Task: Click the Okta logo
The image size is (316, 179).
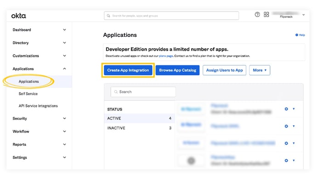Action: 18,16
